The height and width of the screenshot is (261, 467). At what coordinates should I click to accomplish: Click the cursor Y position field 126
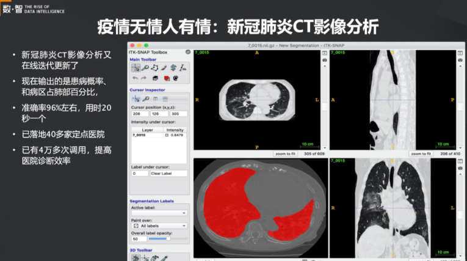tap(159, 114)
